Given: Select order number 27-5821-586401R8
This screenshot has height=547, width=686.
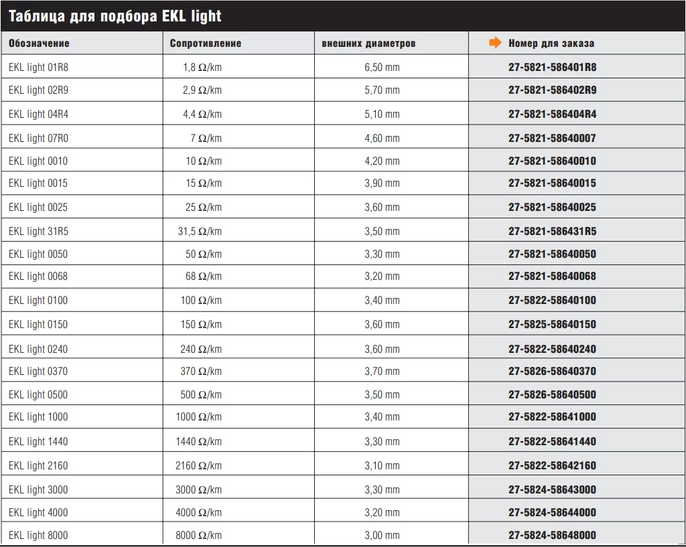Looking at the screenshot, I should (x=552, y=68).
